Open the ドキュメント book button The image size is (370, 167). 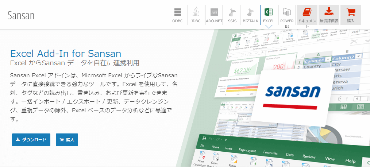point(307,15)
